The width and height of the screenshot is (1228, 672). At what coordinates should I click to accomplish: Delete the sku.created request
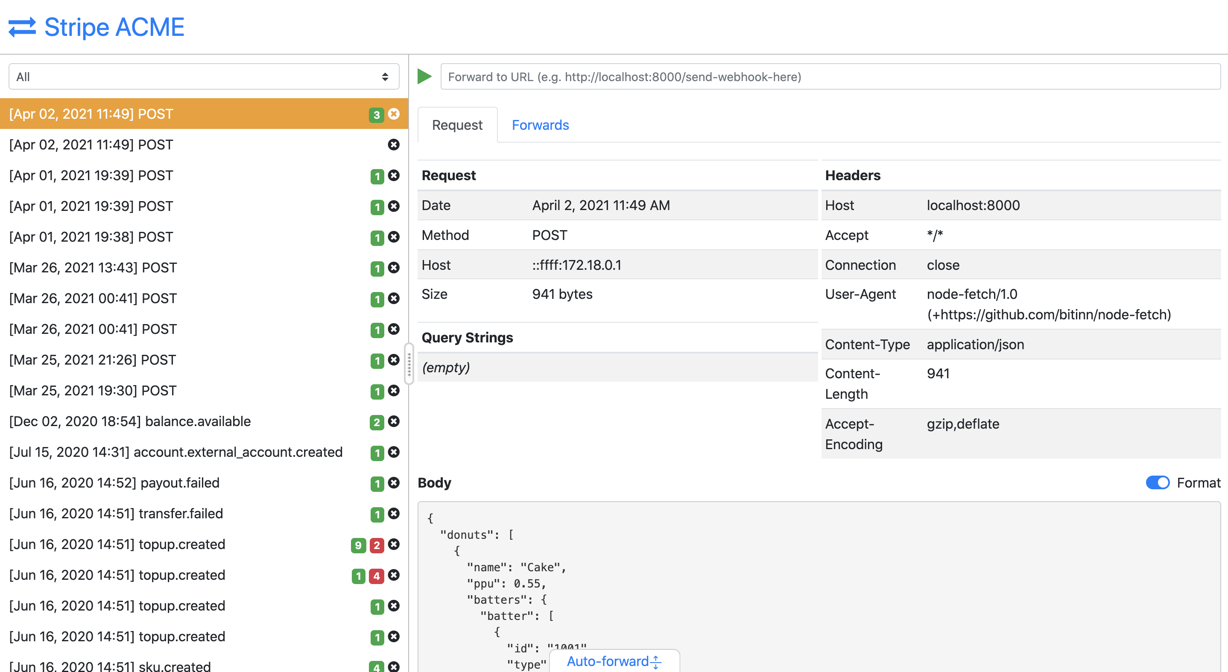click(394, 666)
